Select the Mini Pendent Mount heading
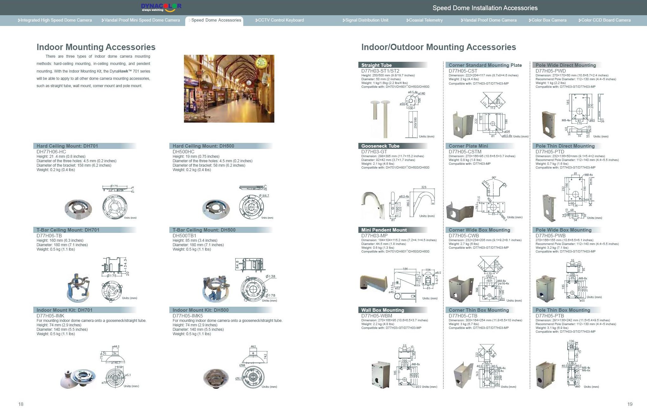Screen dimensions: 647x416 384,230
